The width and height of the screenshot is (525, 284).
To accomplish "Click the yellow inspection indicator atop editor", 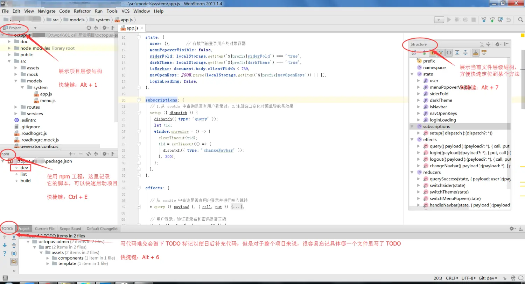I will click(x=523, y=35).
